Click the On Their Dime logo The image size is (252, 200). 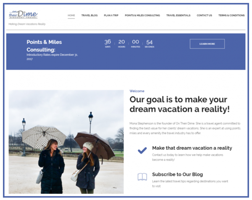(23, 14)
